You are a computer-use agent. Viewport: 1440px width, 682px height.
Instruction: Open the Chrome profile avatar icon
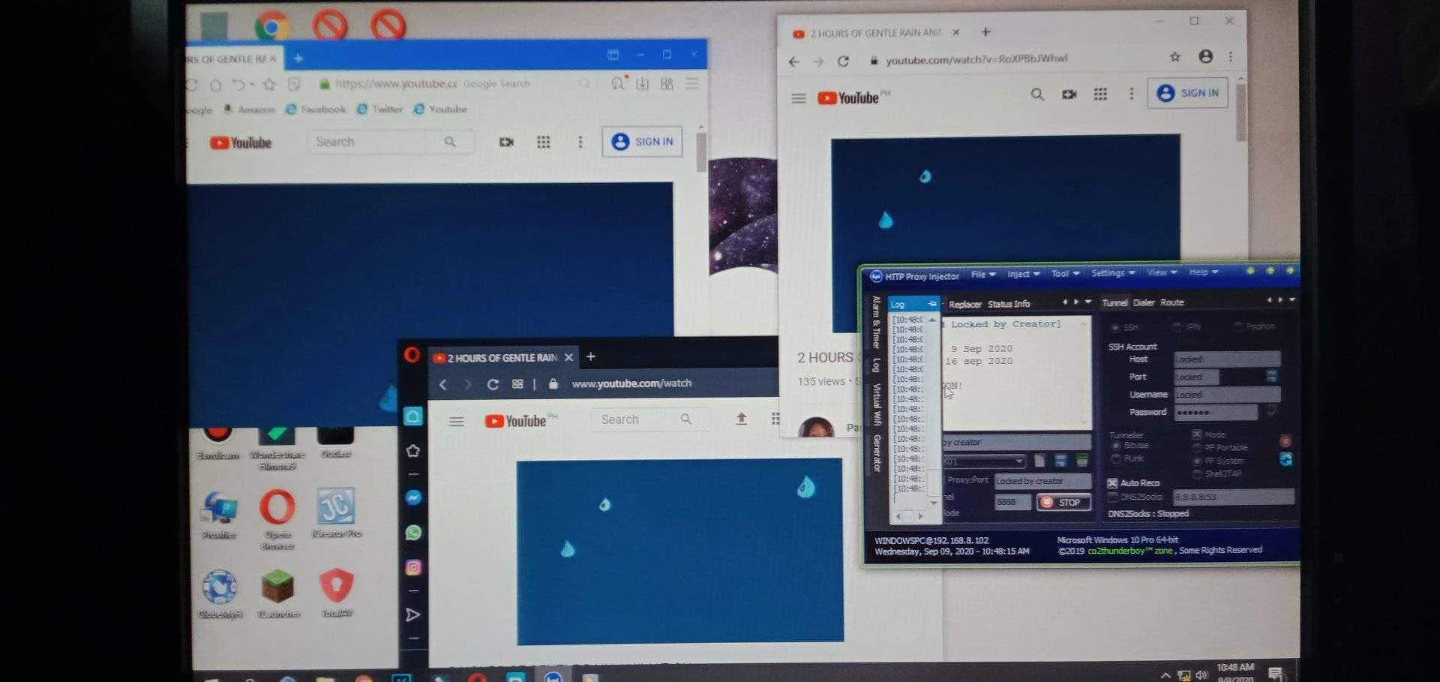coord(1206,56)
